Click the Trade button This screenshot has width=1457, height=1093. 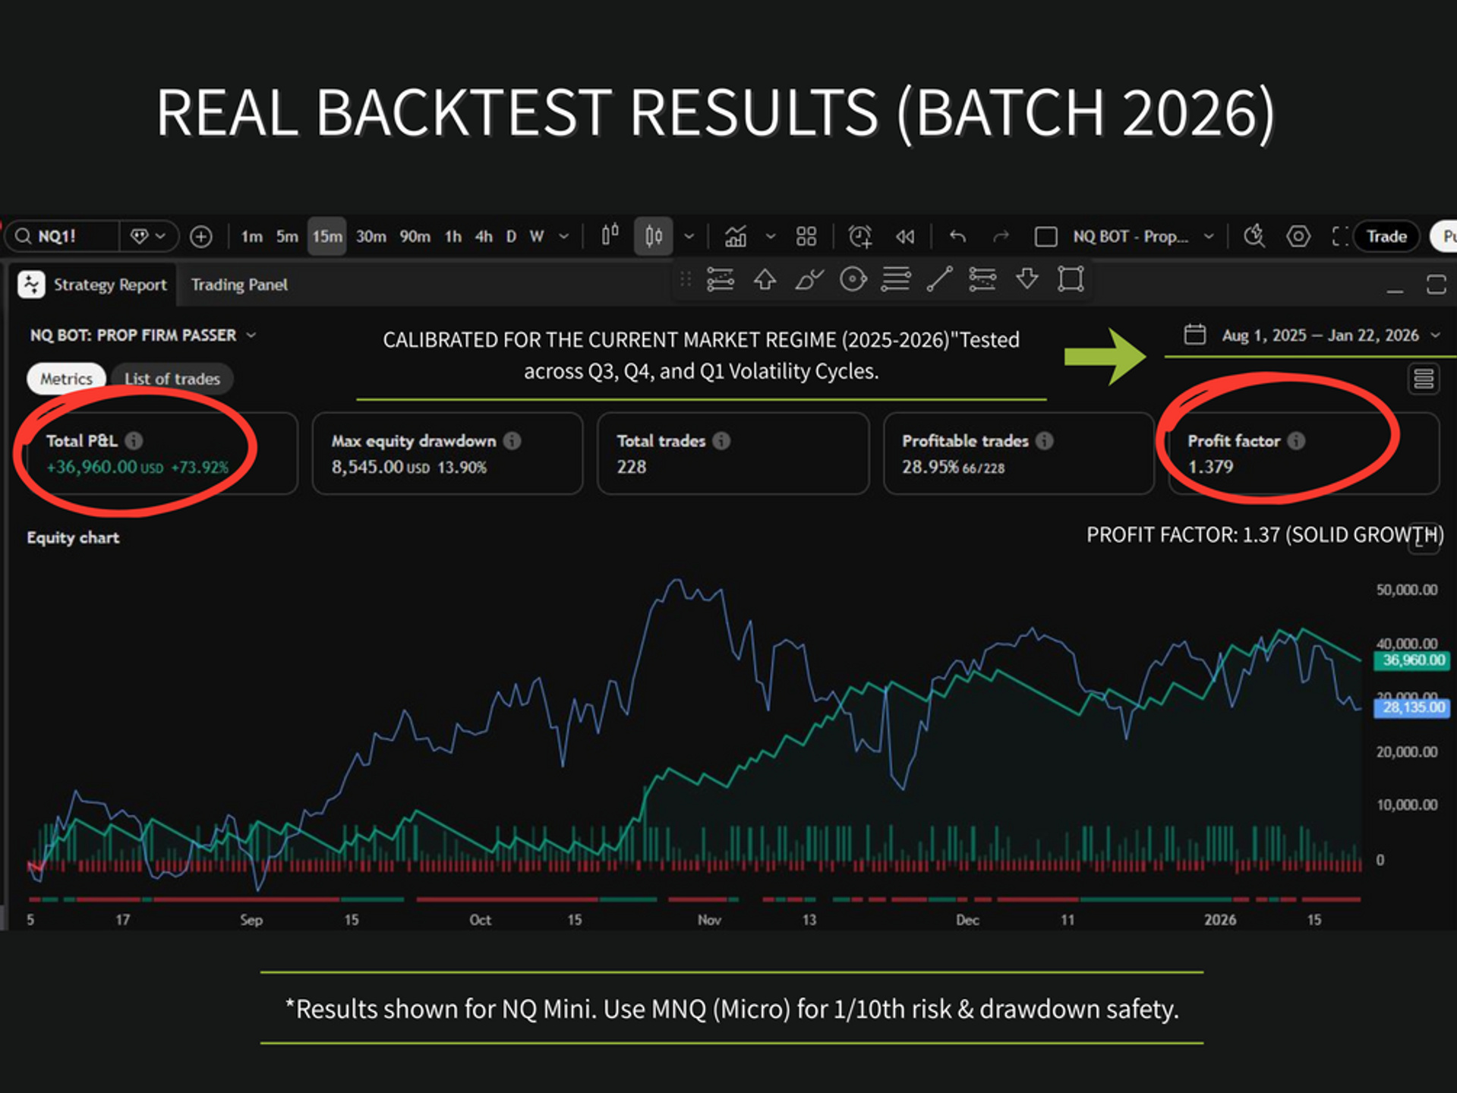tap(1386, 237)
